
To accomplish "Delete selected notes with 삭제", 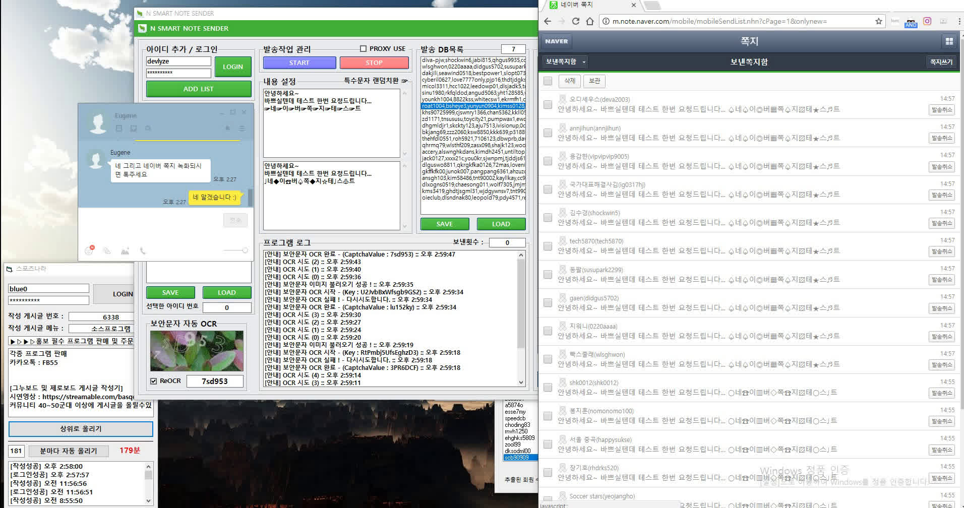I will (x=570, y=81).
